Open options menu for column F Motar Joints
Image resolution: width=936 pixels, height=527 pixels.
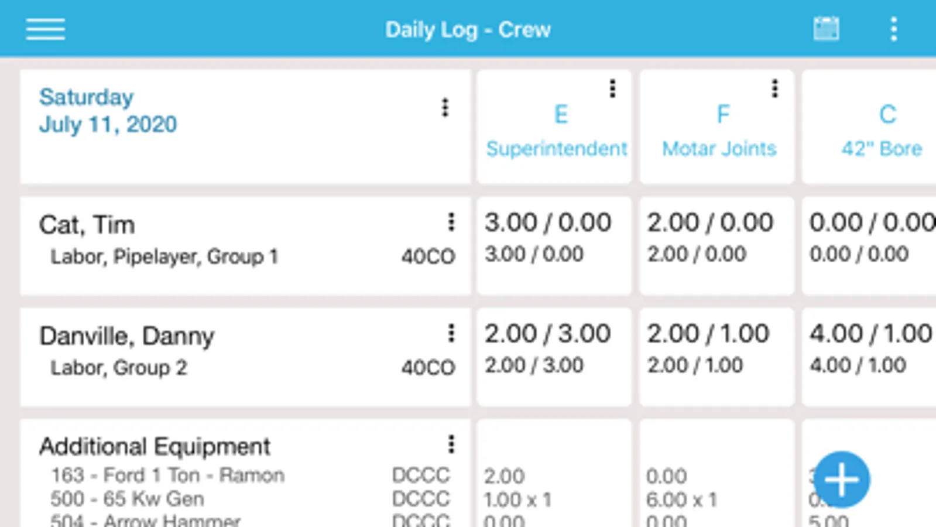(x=774, y=89)
